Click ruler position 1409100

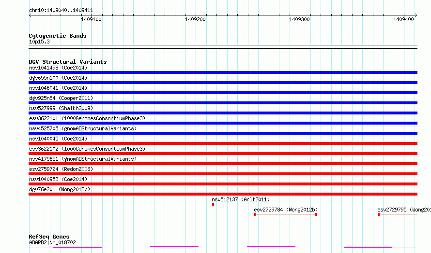[91, 19]
